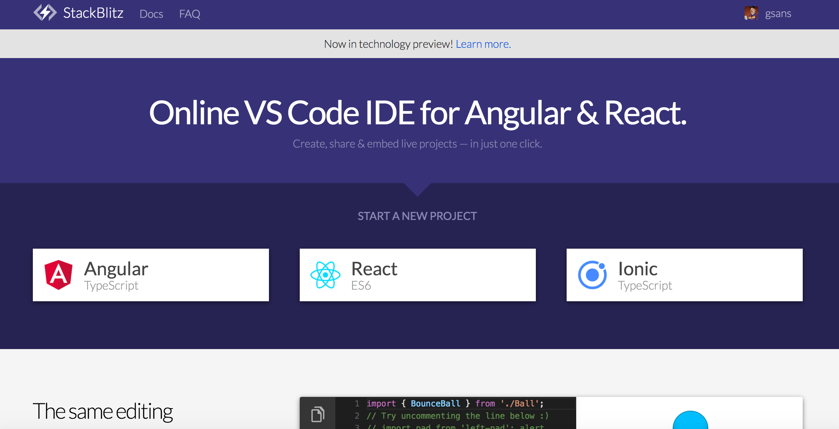This screenshot has height=429, width=839.
Task: Click the files icon in editor sidebar
Action: point(318,414)
